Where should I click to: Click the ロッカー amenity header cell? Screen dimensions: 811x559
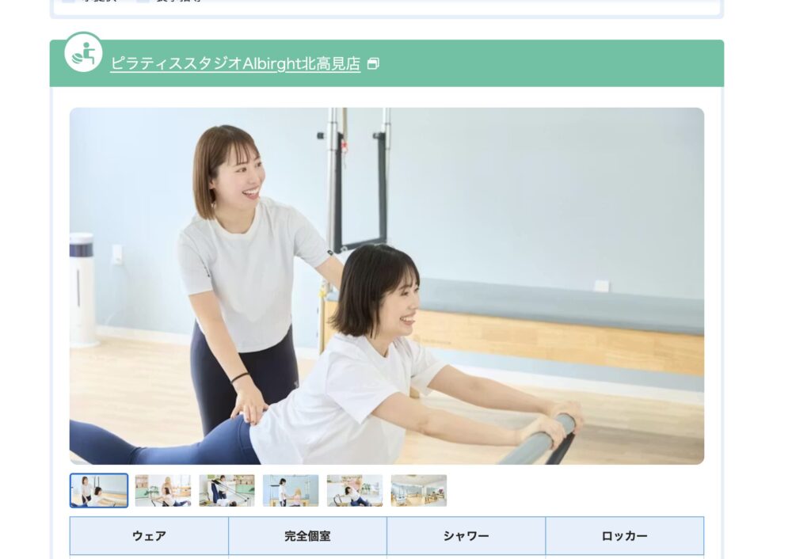[x=623, y=535]
